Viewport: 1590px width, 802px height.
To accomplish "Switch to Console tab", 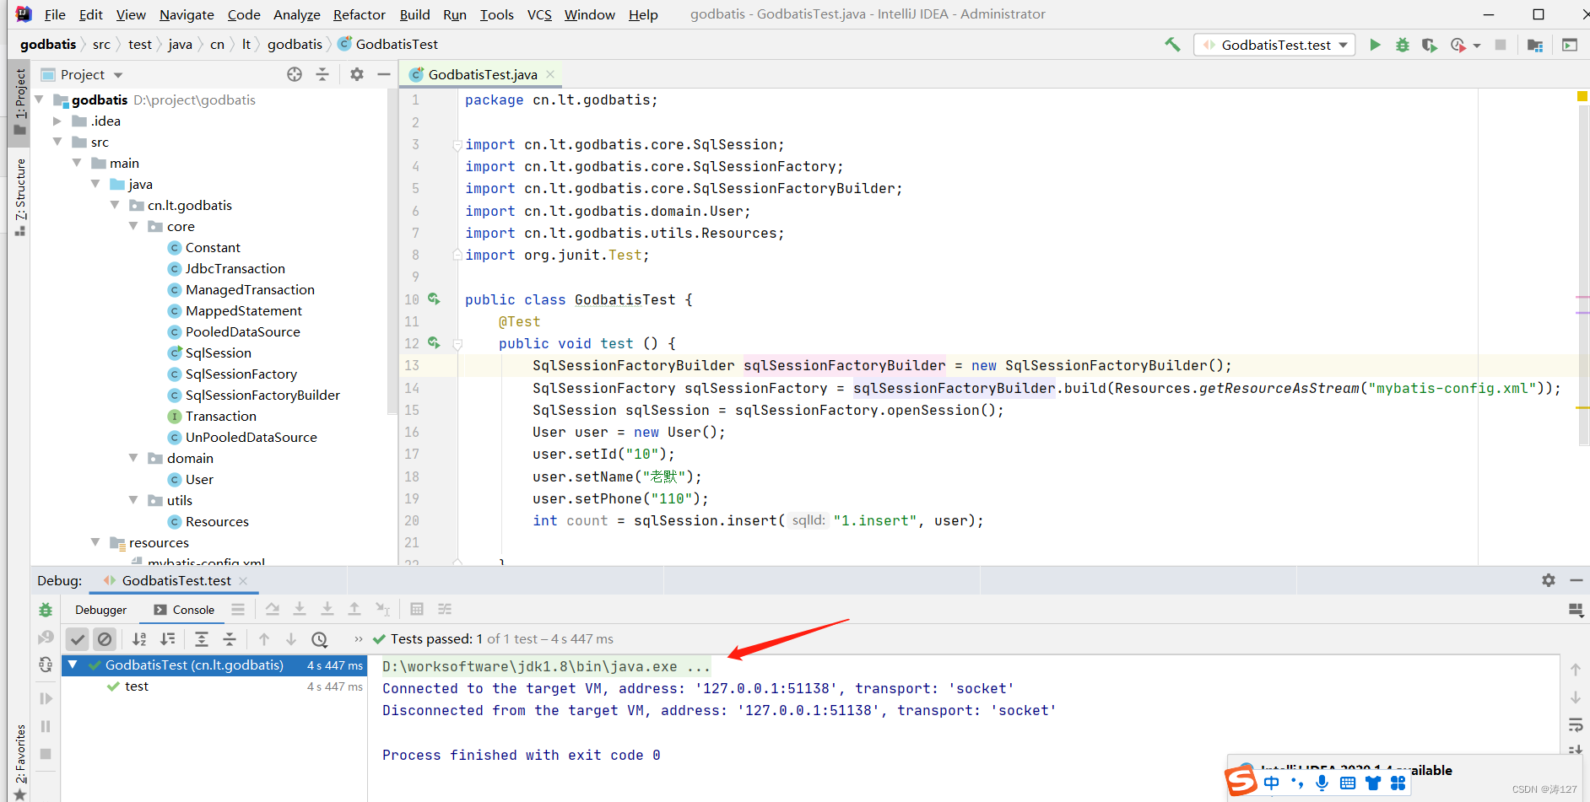I will [184, 610].
